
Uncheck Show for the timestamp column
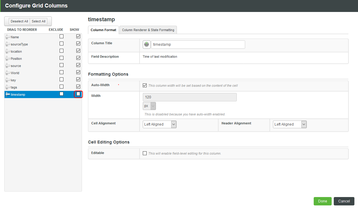point(78,94)
